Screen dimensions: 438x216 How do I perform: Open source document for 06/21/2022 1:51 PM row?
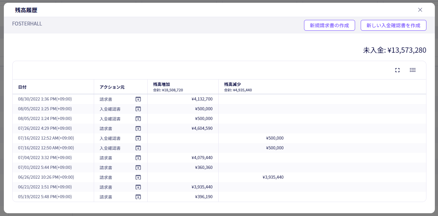click(138, 187)
